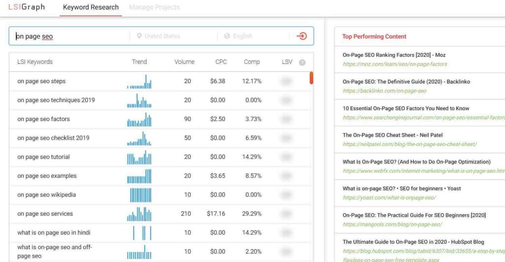Image resolution: width=505 pixels, height=262 pixels.
Task: Open Yoast 'SEO for beginners' title
Action: tap(401, 188)
